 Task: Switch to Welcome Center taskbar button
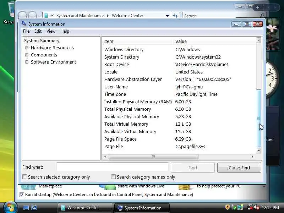85,208
